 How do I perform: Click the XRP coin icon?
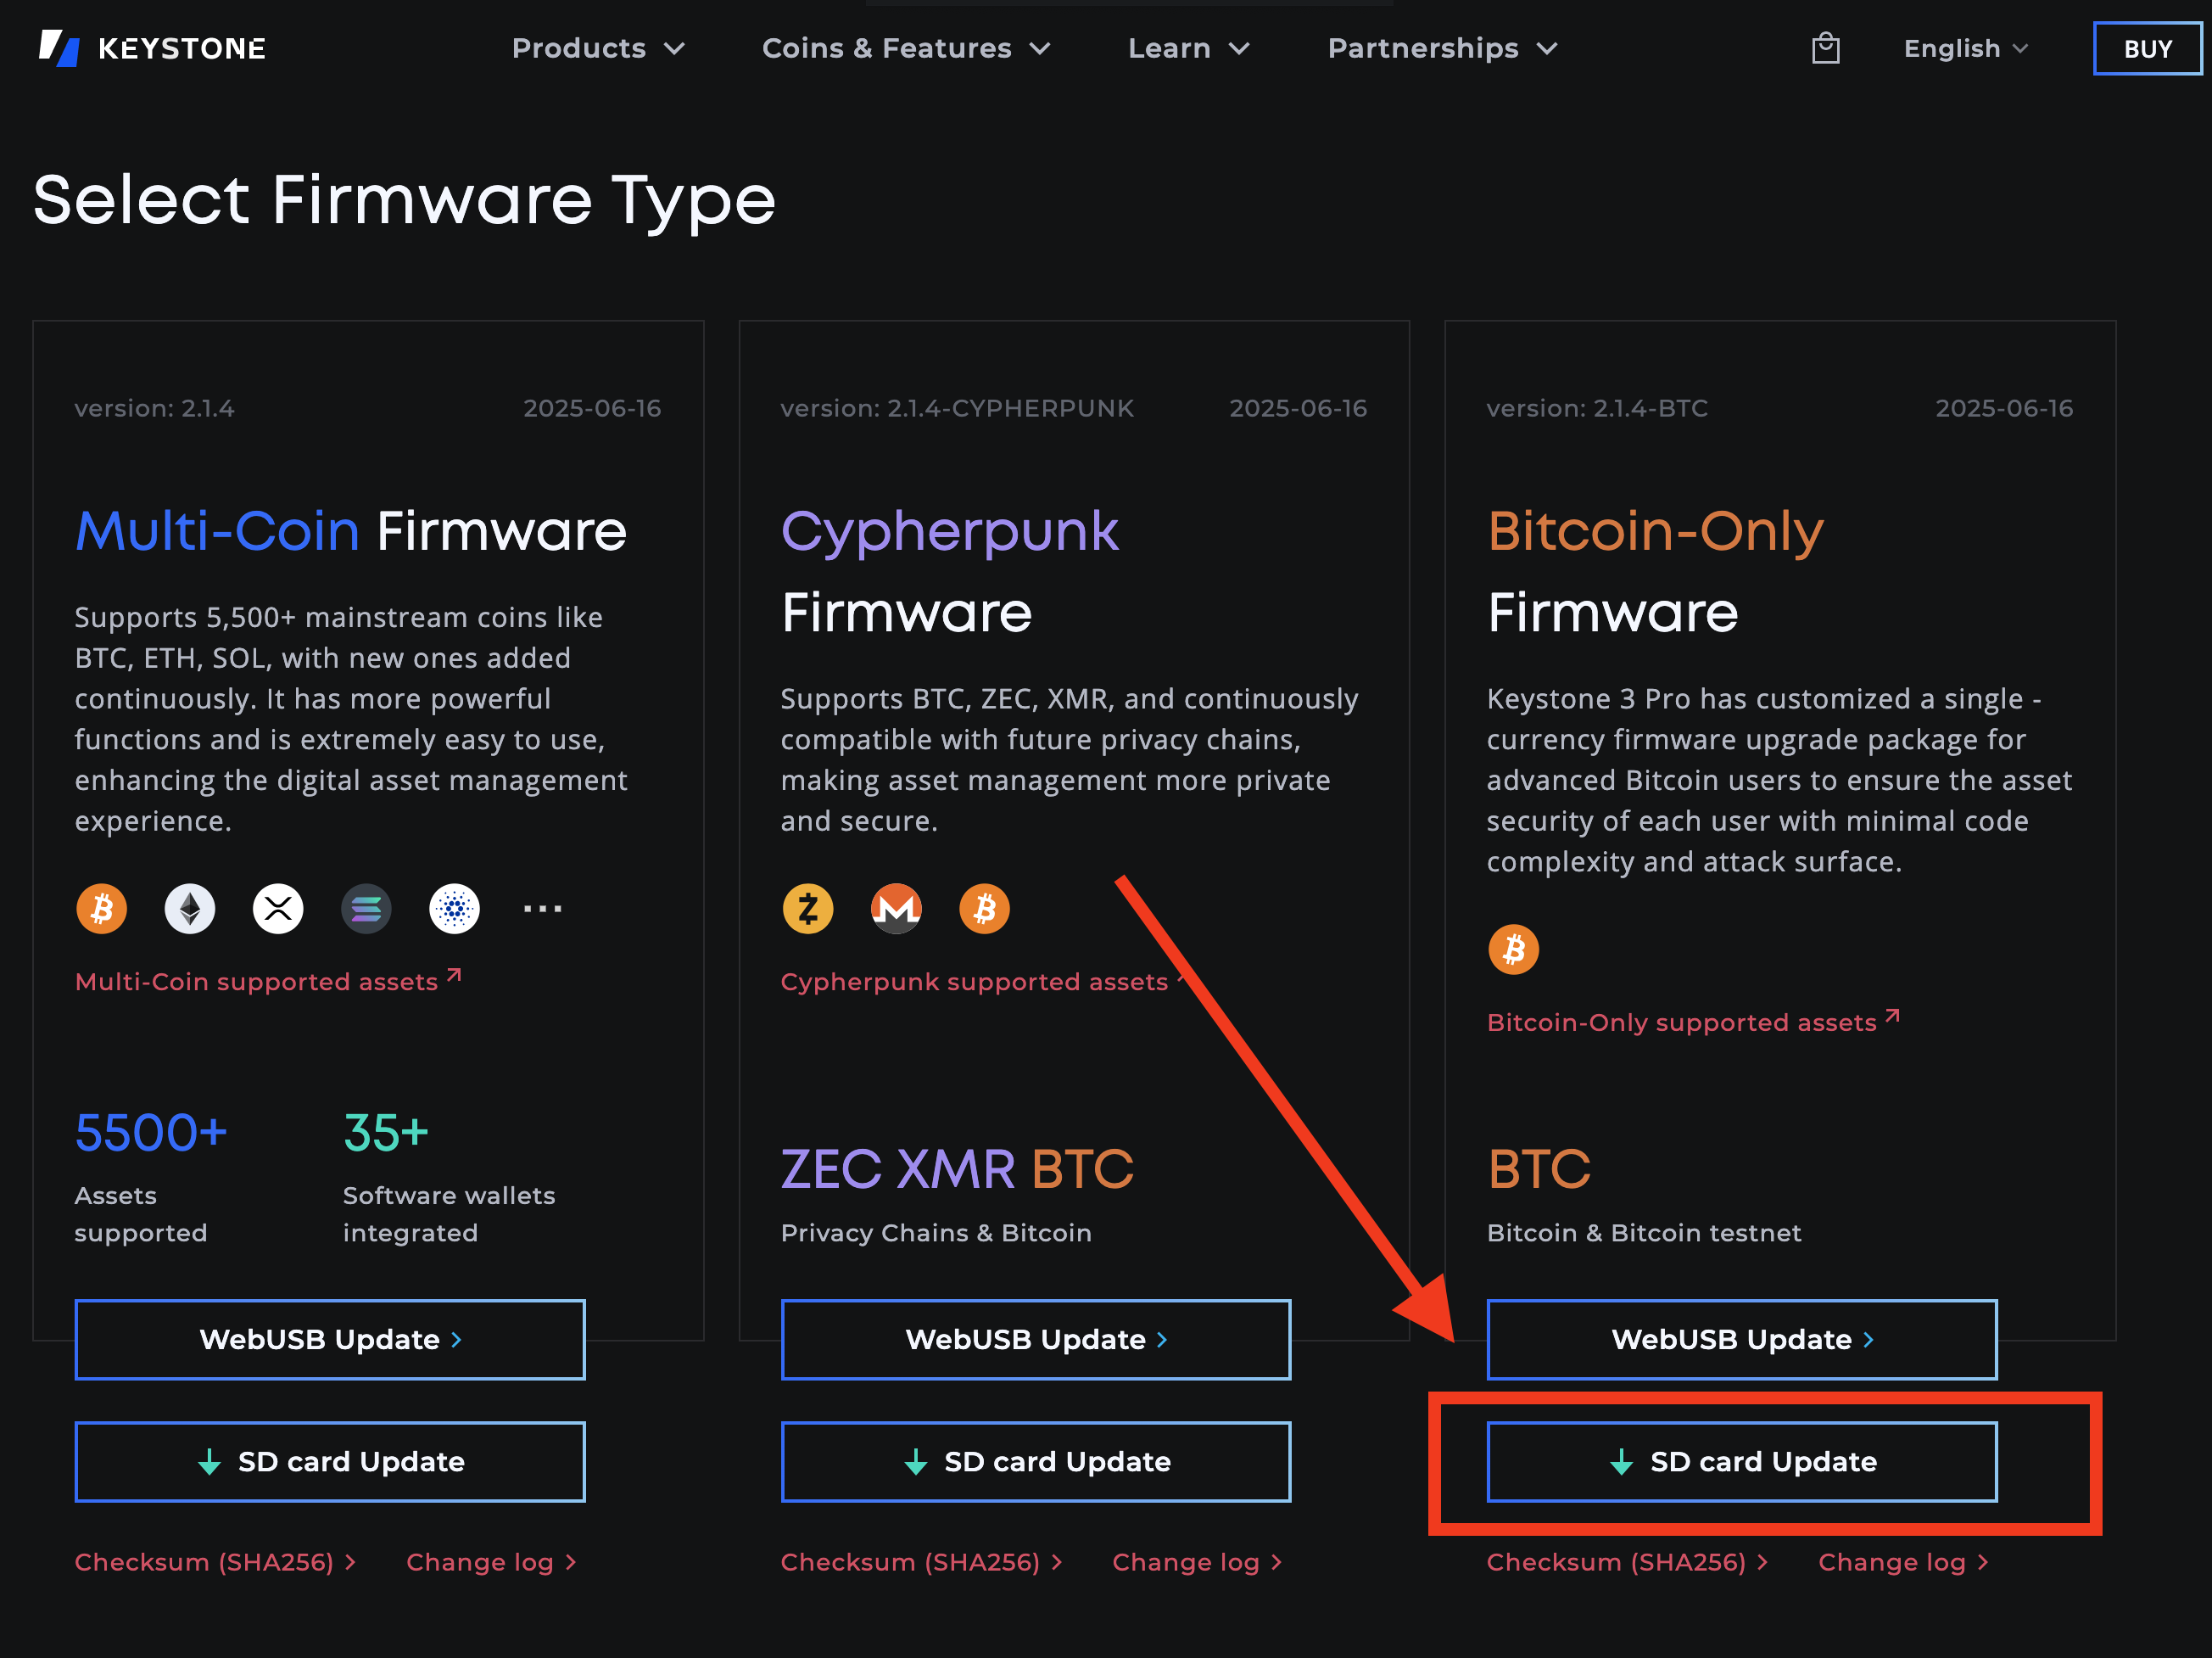click(x=278, y=909)
